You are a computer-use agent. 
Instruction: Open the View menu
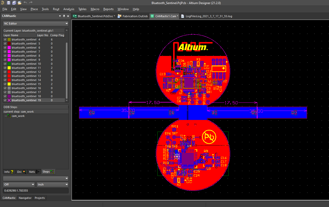[x=23, y=9]
